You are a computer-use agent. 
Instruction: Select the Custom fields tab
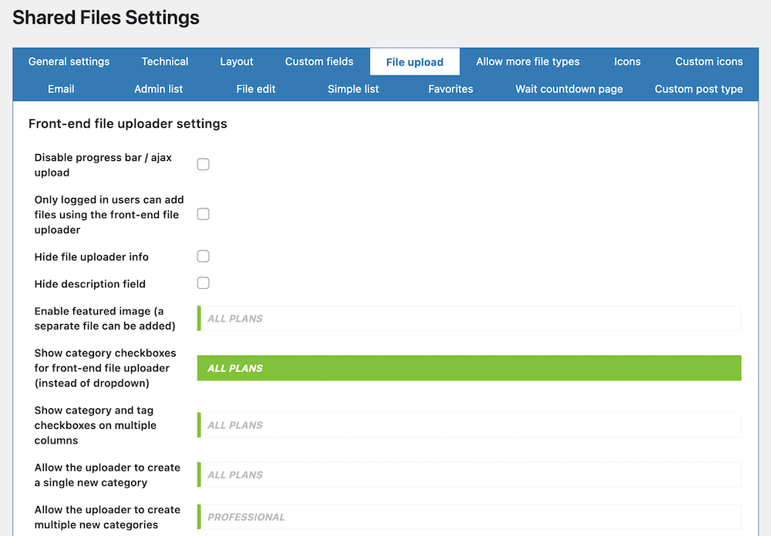319,62
